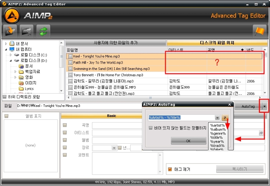The image size is (270, 186).
Task: Open the AutoTag template combo box dropdown
Action: pos(217,118)
